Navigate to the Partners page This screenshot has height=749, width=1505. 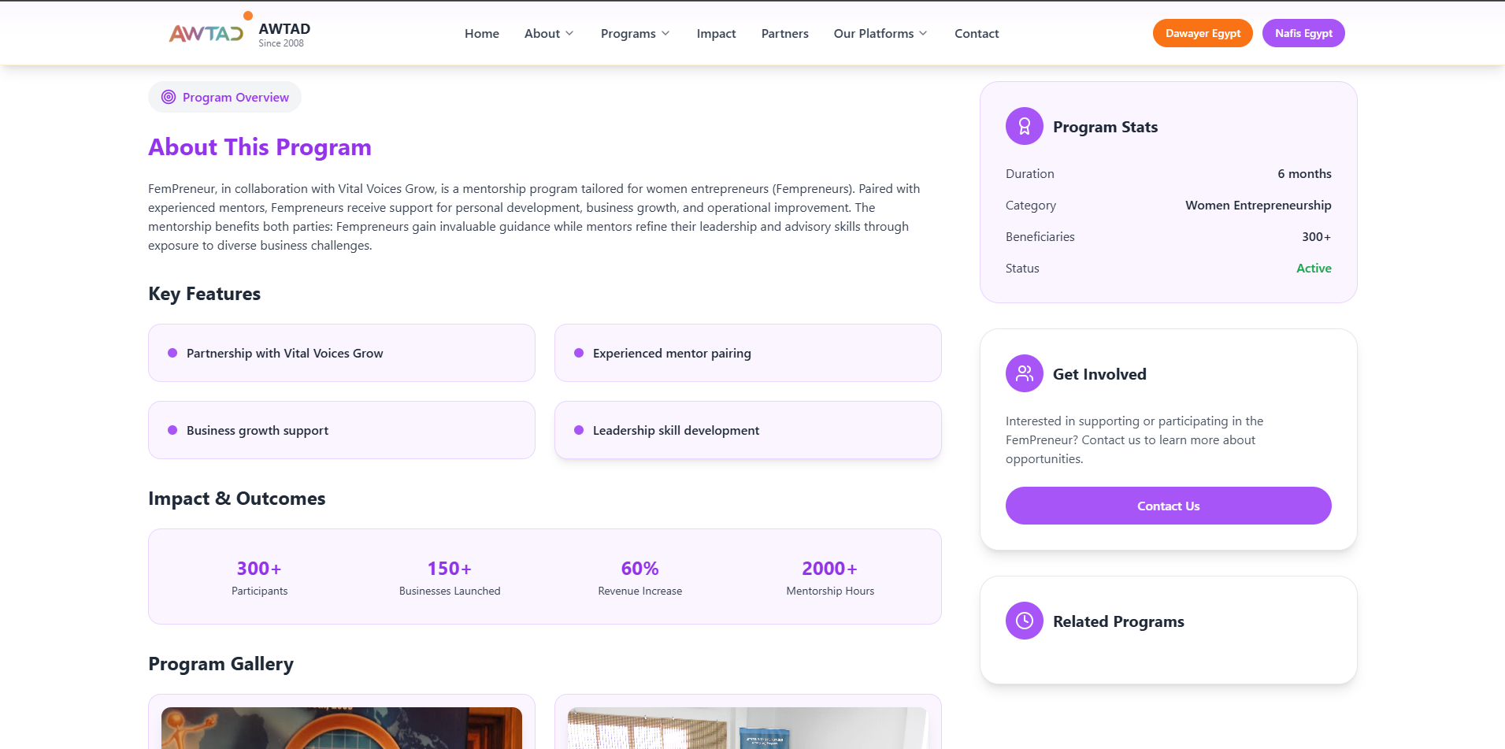(x=784, y=33)
